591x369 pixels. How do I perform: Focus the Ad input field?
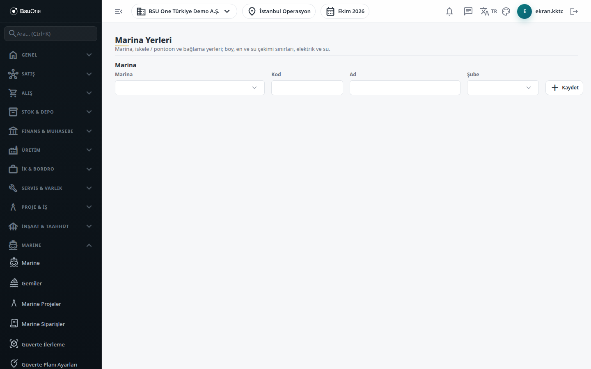pos(405,88)
